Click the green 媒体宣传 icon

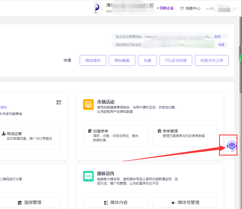point(88,176)
